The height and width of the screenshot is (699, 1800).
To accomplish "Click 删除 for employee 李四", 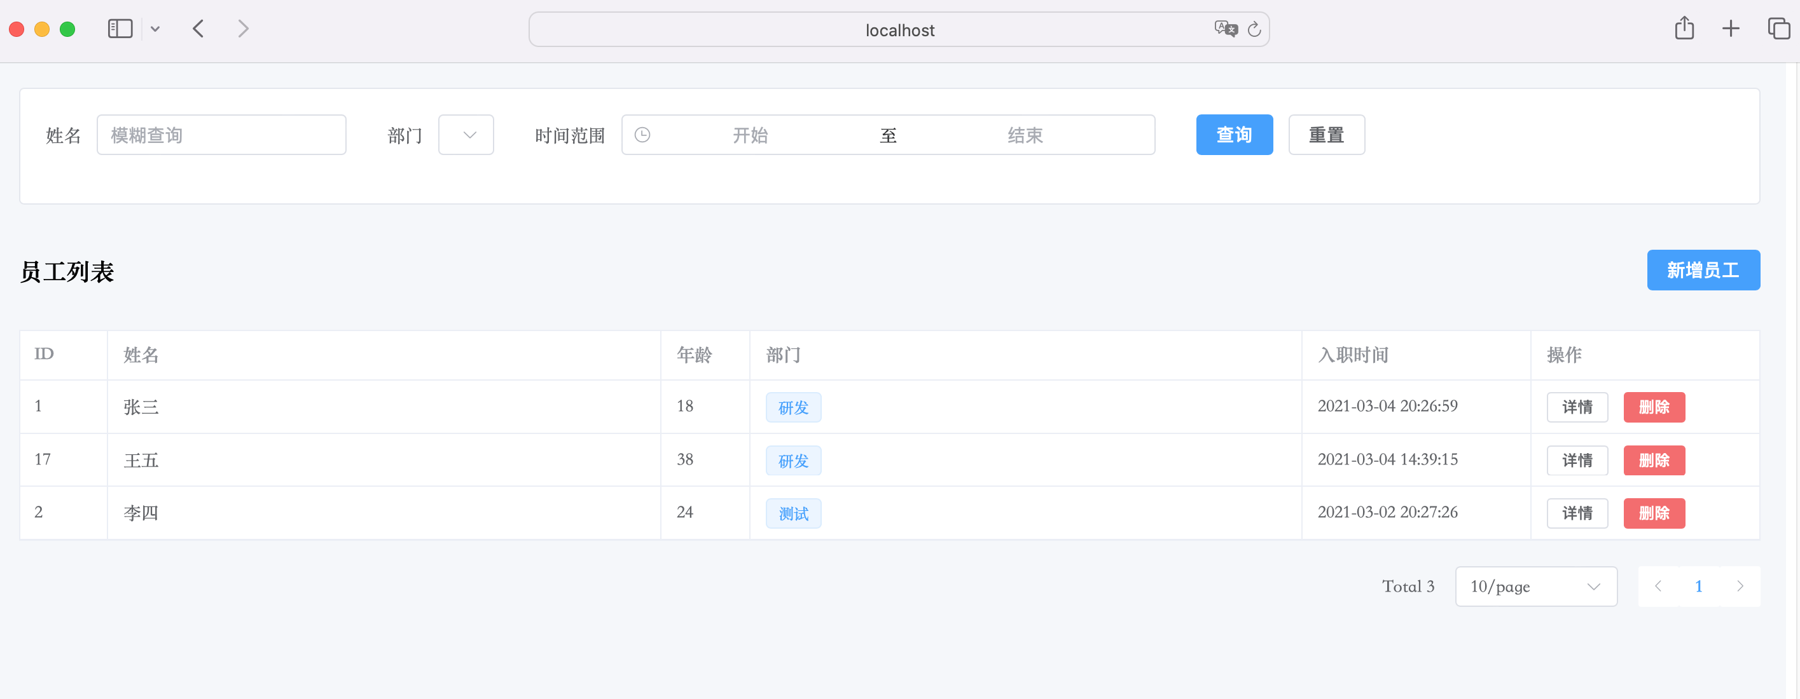I will click(x=1654, y=513).
